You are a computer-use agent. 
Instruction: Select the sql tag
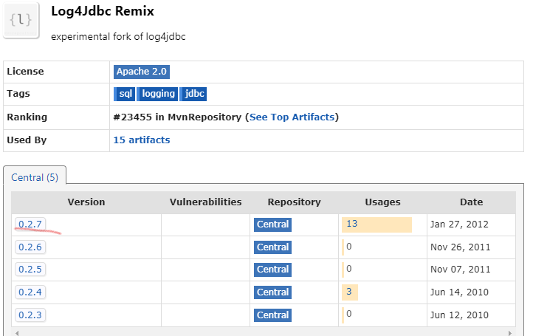tap(125, 94)
